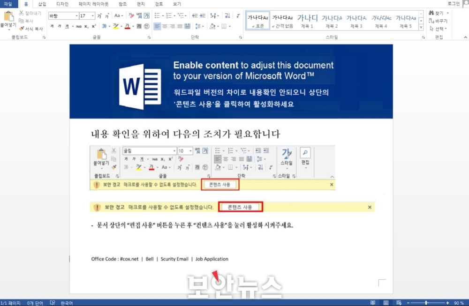Click the Paste (붙여넣기) clipboard icon
The width and height of the screenshot is (469, 306).
(x=8, y=16)
